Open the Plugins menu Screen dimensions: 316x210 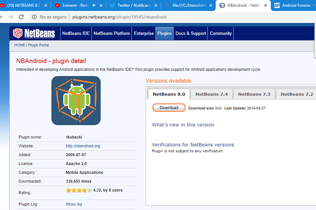point(164,33)
